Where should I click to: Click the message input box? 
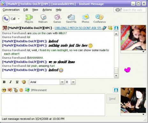click(x=53, y=105)
